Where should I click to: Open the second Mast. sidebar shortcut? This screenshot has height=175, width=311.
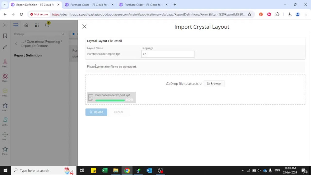click(5, 78)
